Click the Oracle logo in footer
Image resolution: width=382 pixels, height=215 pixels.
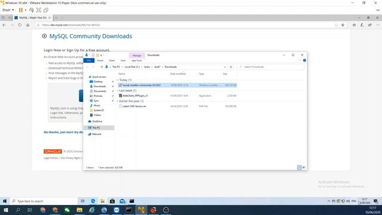(x=53, y=151)
